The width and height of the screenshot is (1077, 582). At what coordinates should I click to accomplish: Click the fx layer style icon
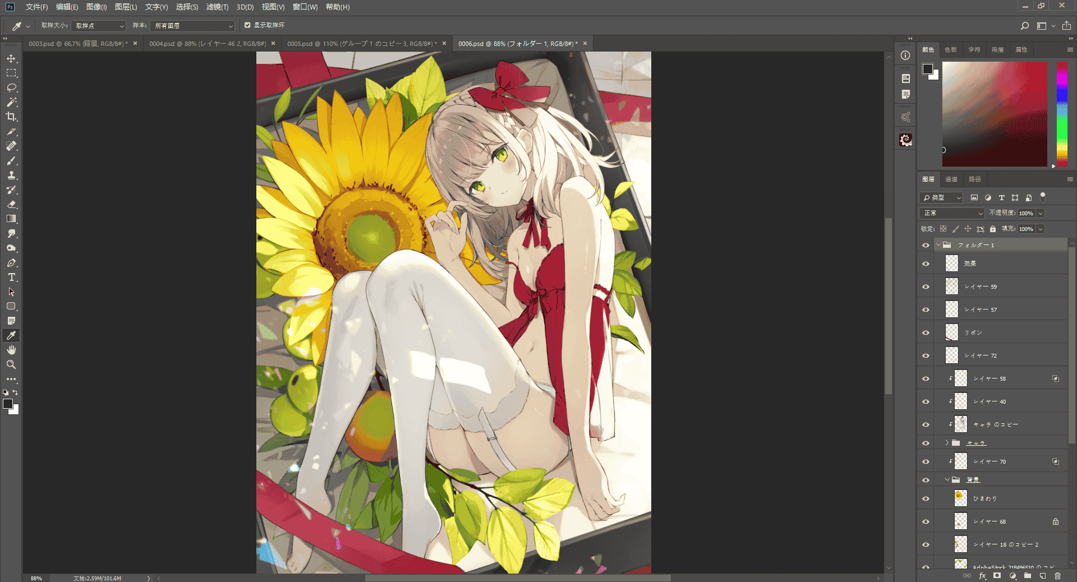(x=982, y=576)
